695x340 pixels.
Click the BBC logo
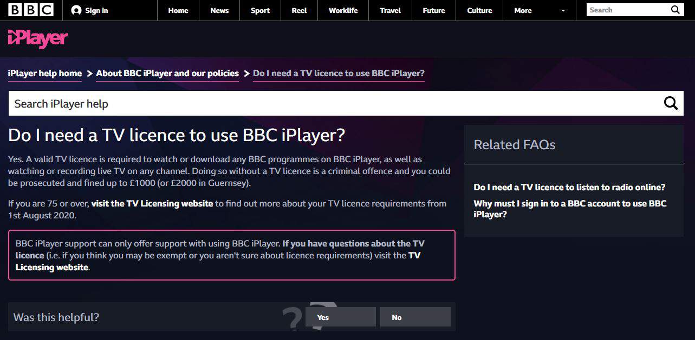pos(31,10)
